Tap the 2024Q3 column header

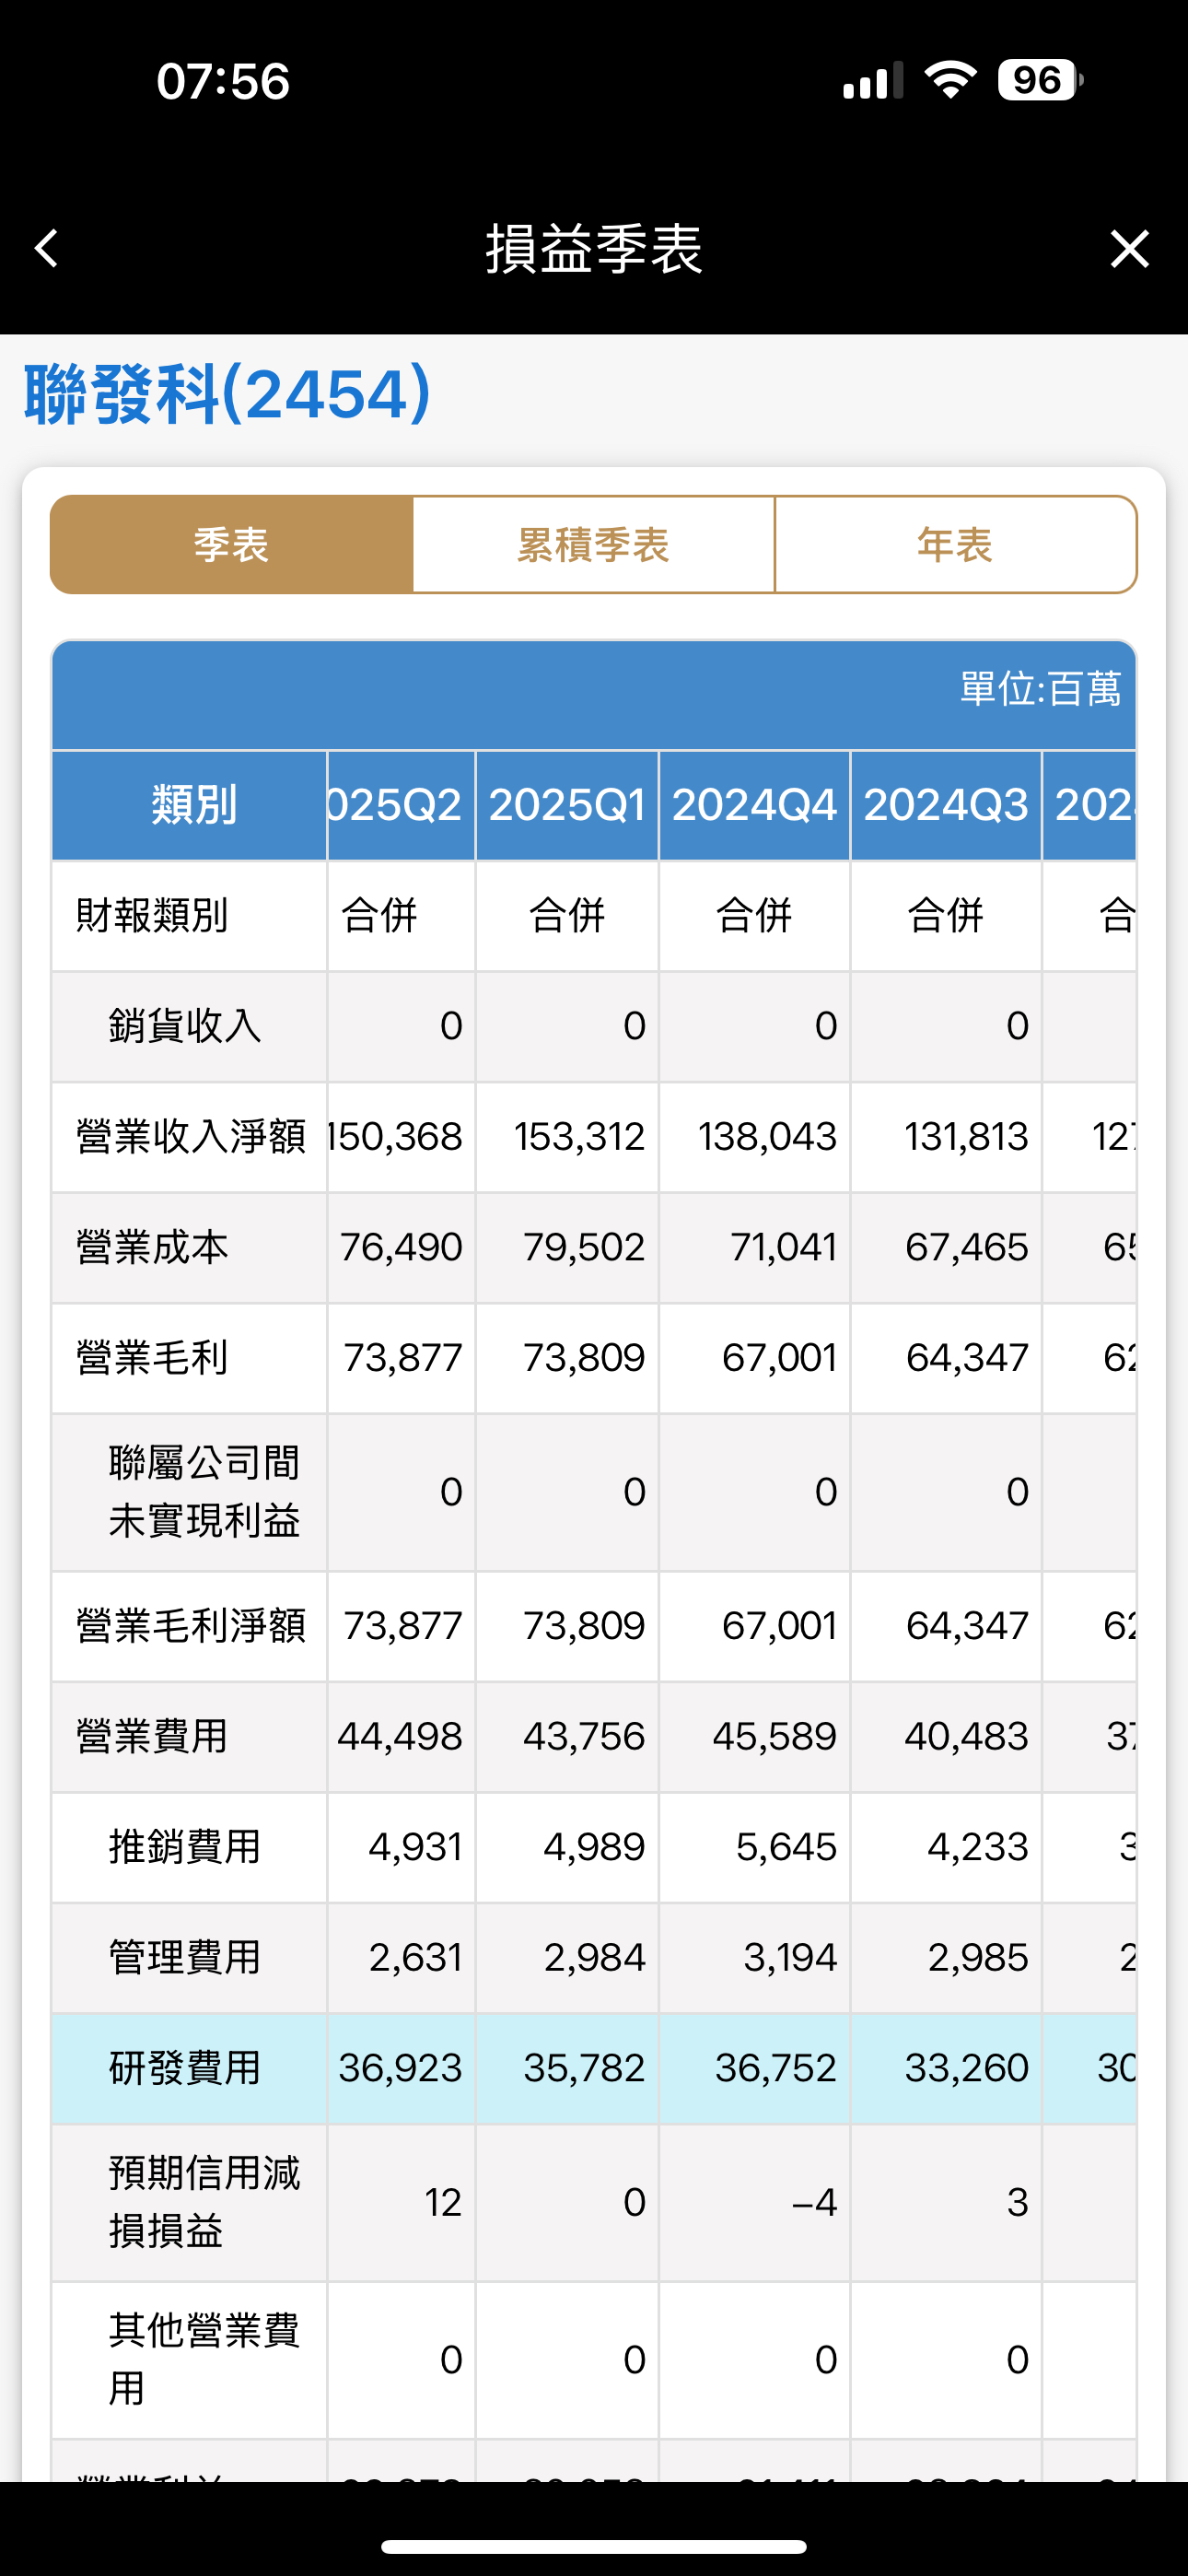point(946,805)
